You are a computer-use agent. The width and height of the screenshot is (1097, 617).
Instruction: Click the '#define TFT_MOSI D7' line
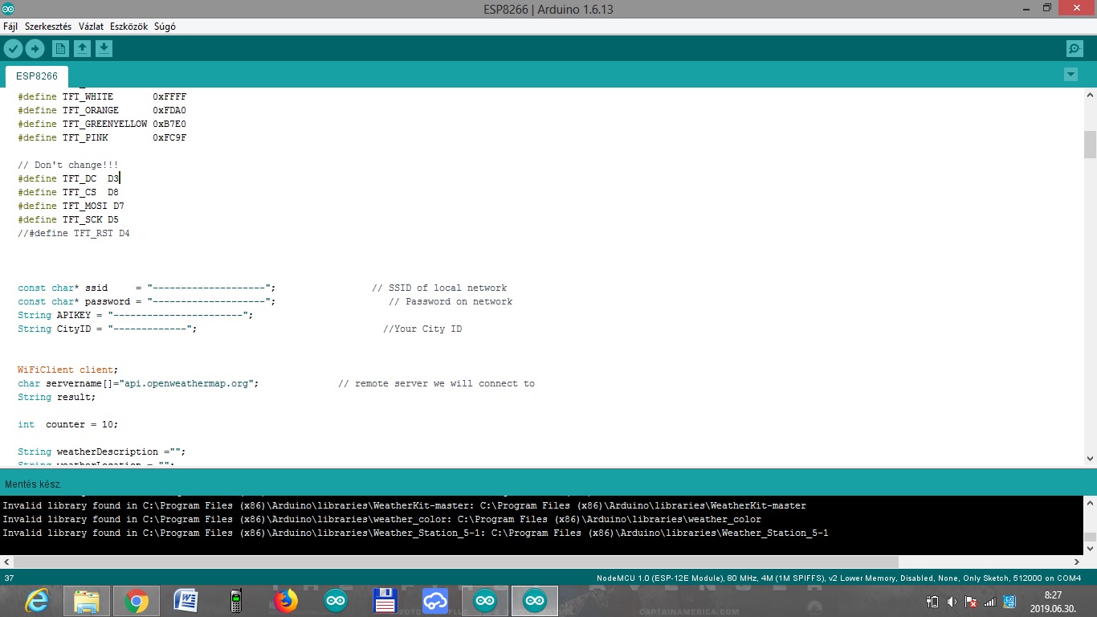pos(71,206)
